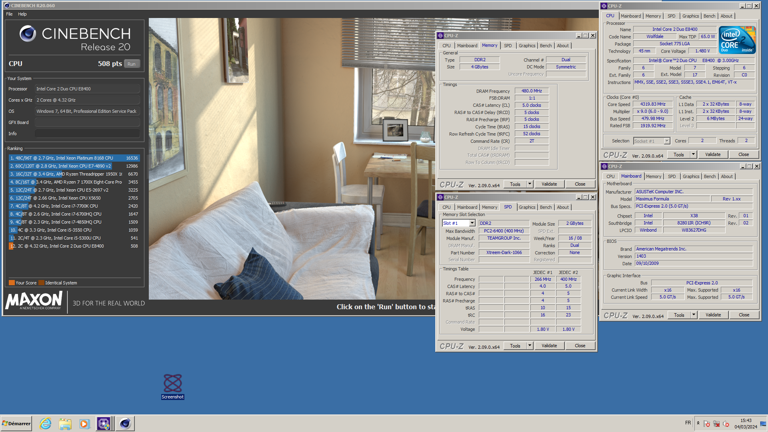Image resolution: width=768 pixels, height=432 pixels.
Task: Click the FR language indicator
Action: pos(688,423)
